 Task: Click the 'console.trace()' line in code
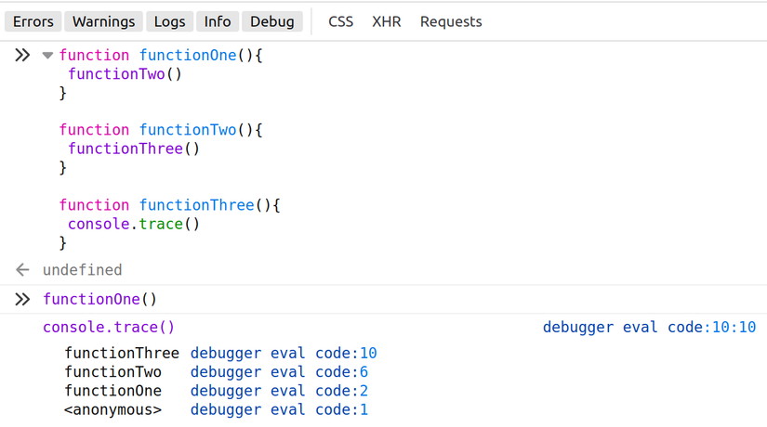(x=134, y=224)
